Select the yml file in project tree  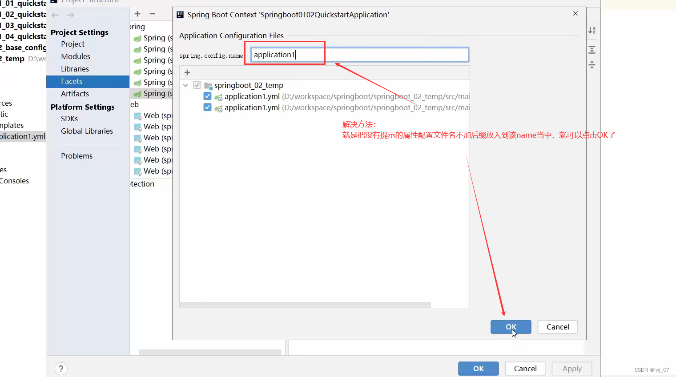click(23, 136)
